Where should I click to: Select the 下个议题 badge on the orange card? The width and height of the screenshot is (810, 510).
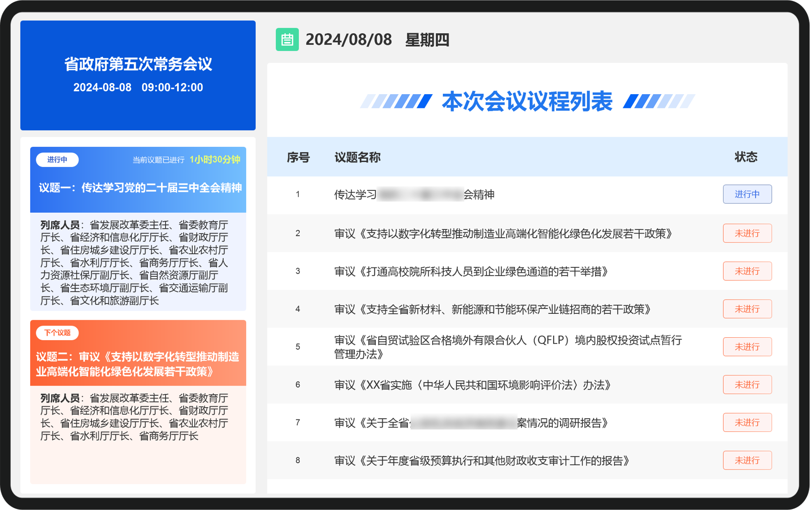[x=57, y=333]
